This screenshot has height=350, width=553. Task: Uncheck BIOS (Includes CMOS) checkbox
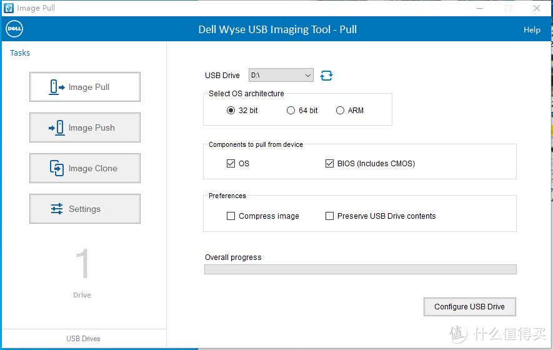click(x=329, y=164)
